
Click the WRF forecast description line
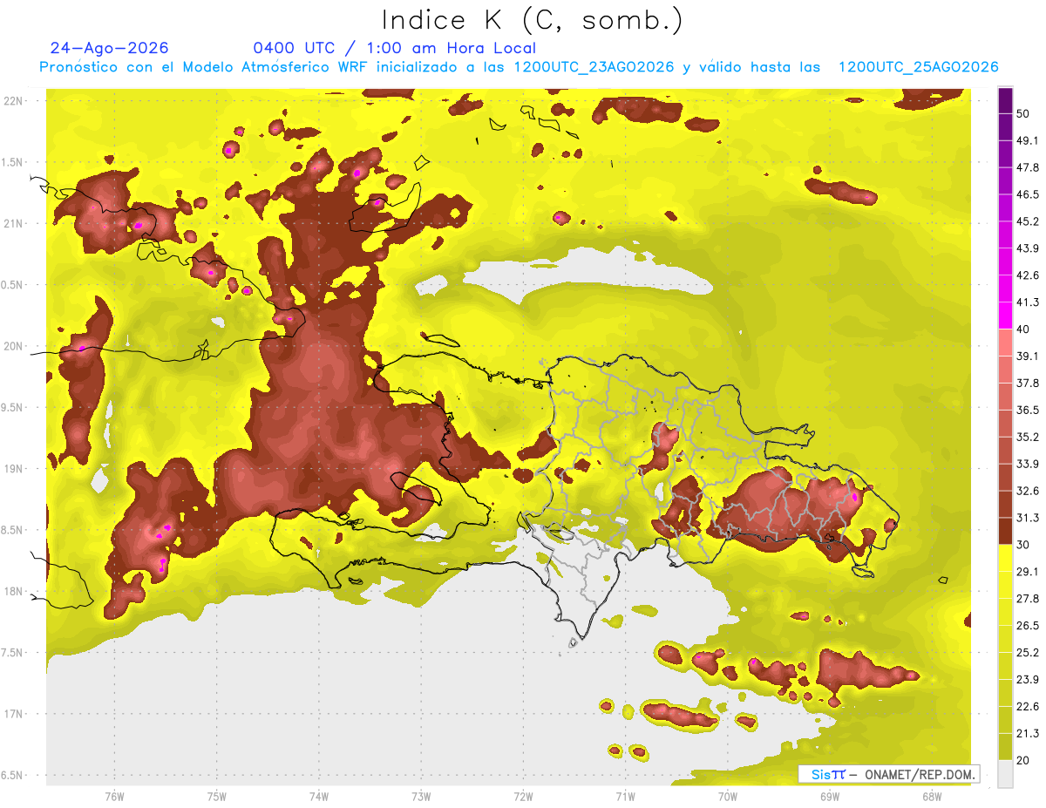click(x=519, y=67)
